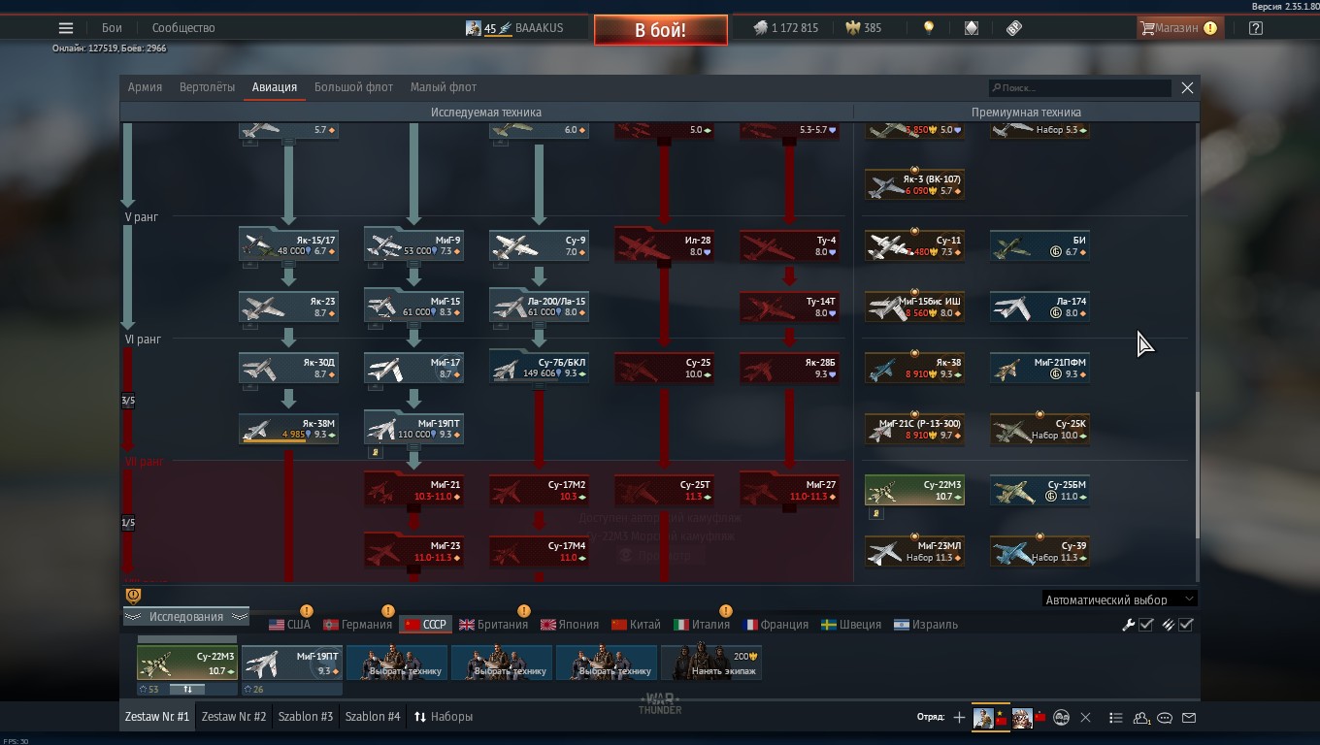Click the Як-38М research progress bar

click(288, 442)
